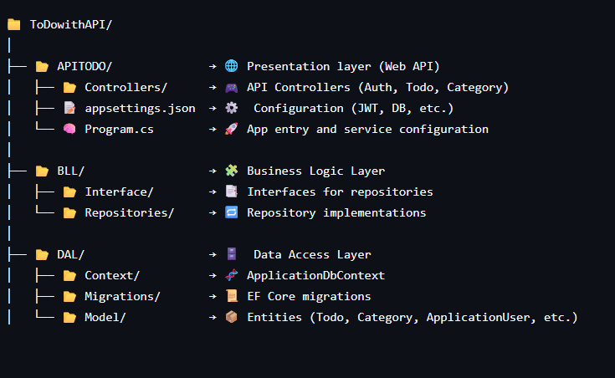Image resolution: width=615 pixels, height=378 pixels.
Task: Click the brain icon beside Program.cs
Action: (69, 129)
